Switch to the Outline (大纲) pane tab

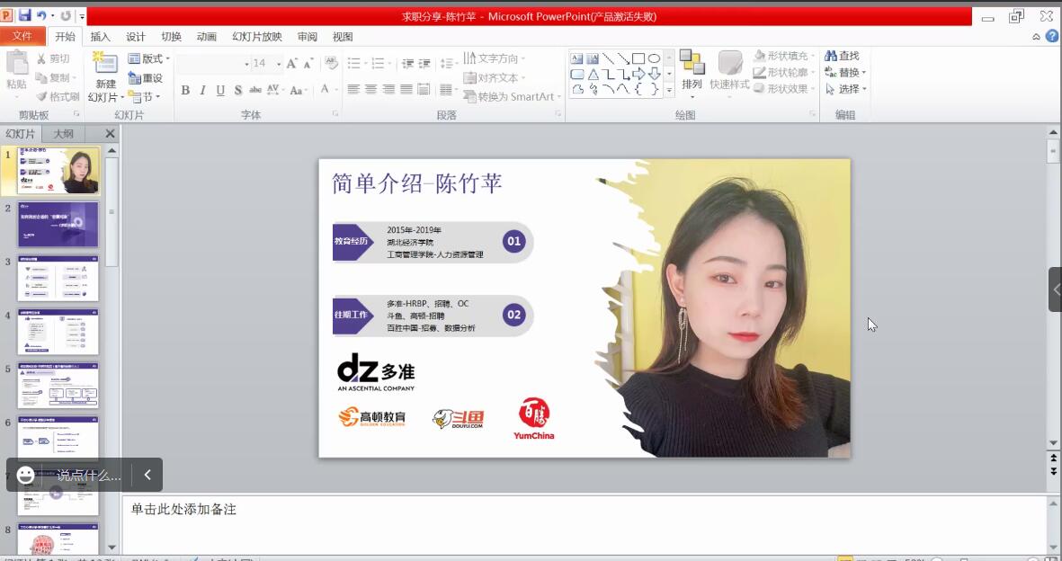point(63,134)
